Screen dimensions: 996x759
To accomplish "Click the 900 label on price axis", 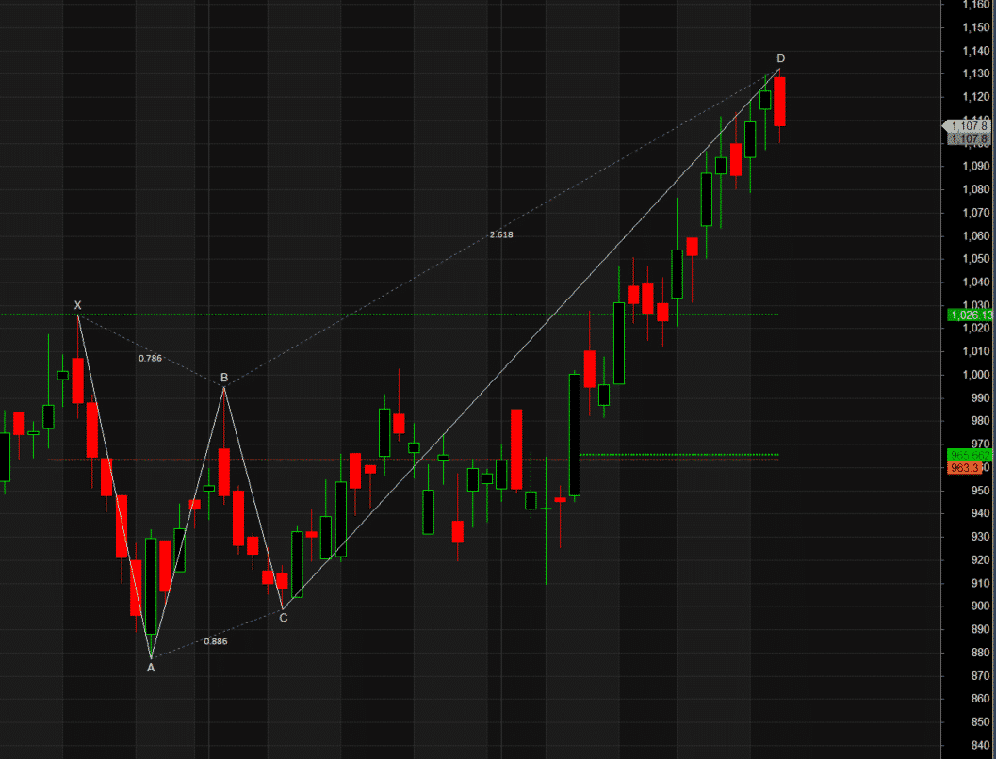I will [975, 606].
